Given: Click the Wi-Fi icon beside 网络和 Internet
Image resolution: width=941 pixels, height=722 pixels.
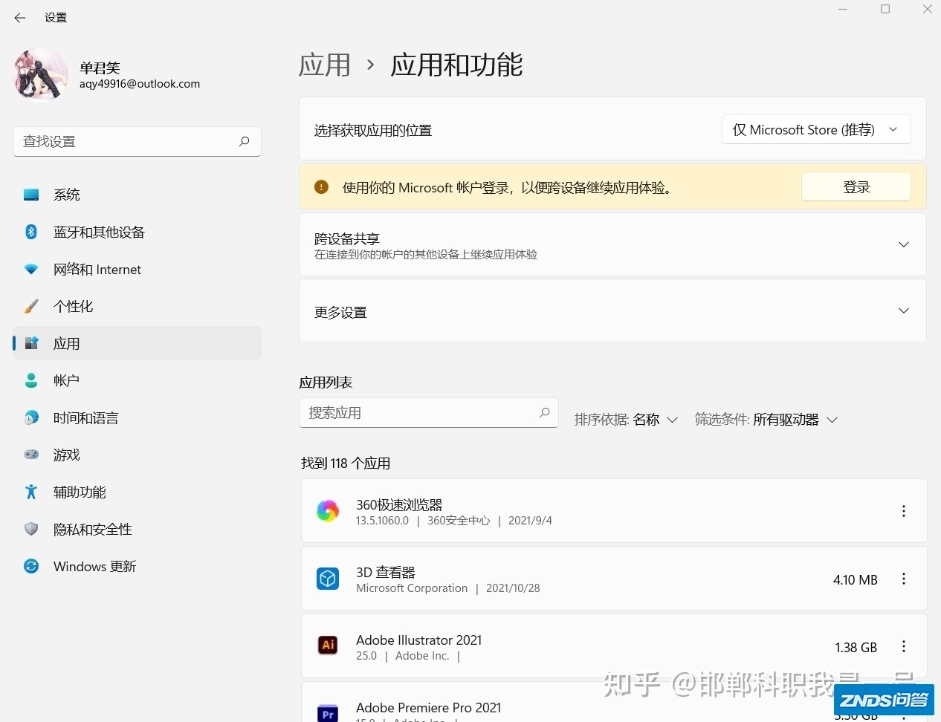Looking at the screenshot, I should pyautogui.click(x=31, y=269).
